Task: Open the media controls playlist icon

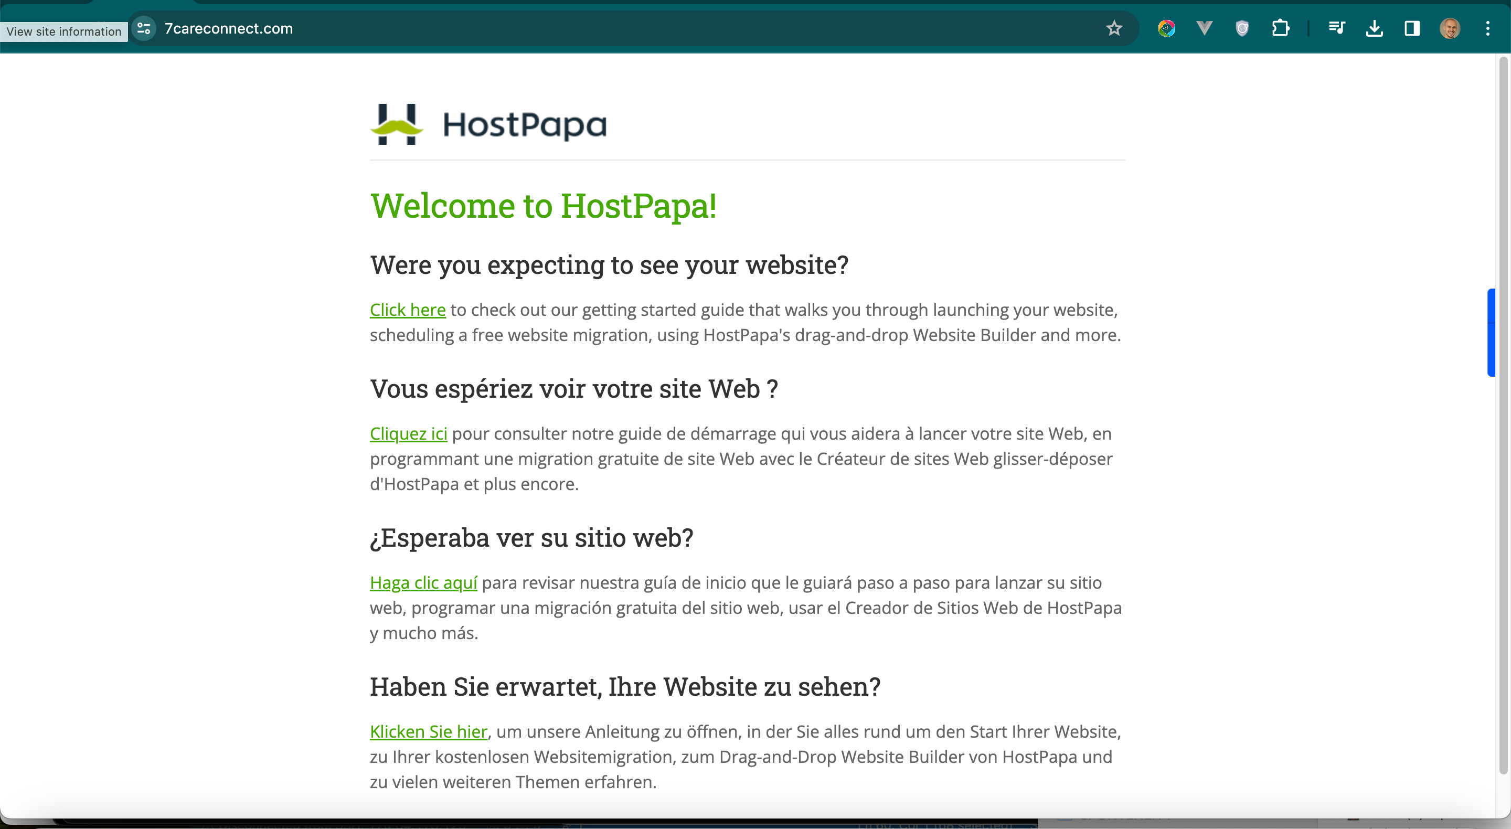Action: tap(1337, 28)
